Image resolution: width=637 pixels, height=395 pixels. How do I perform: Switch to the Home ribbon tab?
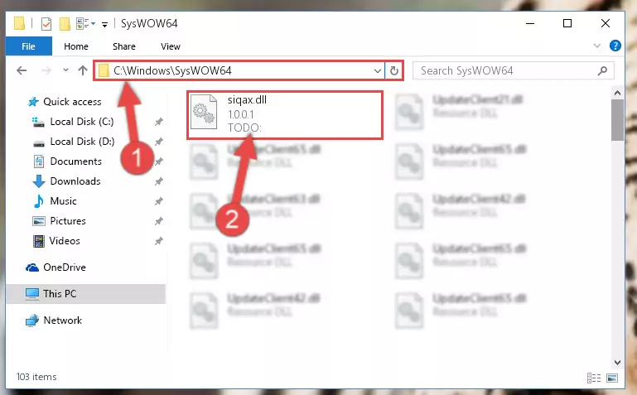[76, 46]
